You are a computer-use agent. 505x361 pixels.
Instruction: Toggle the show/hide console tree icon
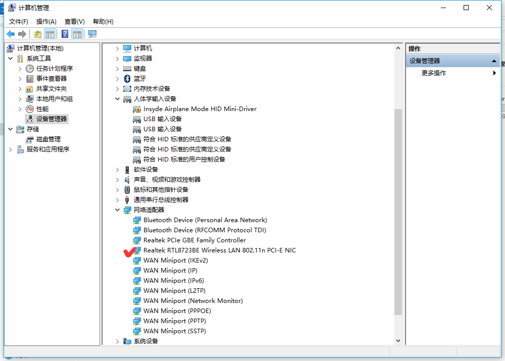50,34
